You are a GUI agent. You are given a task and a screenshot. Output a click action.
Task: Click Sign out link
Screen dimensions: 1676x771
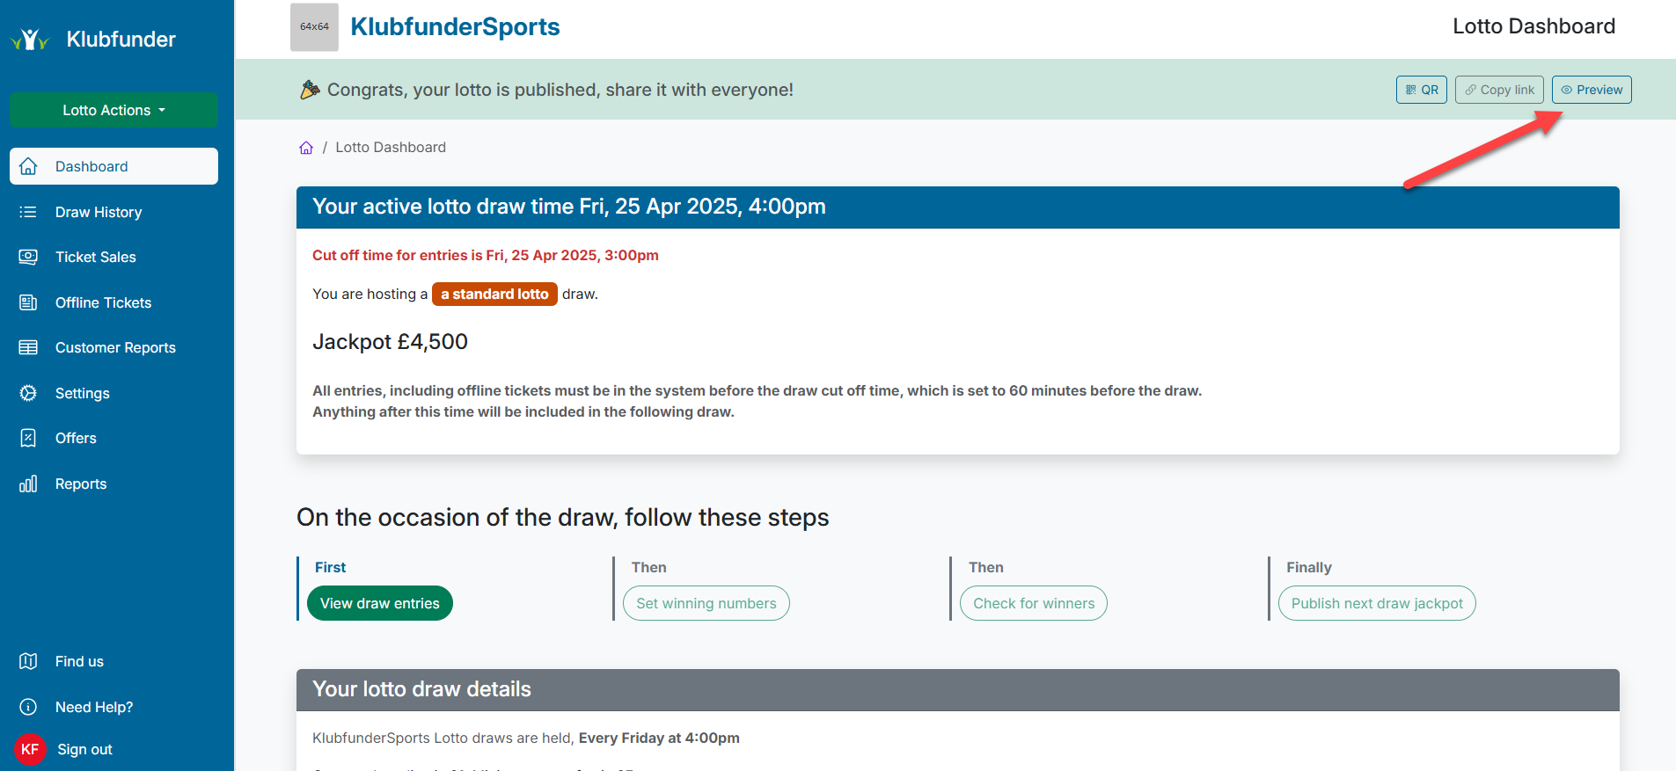(x=84, y=749)
